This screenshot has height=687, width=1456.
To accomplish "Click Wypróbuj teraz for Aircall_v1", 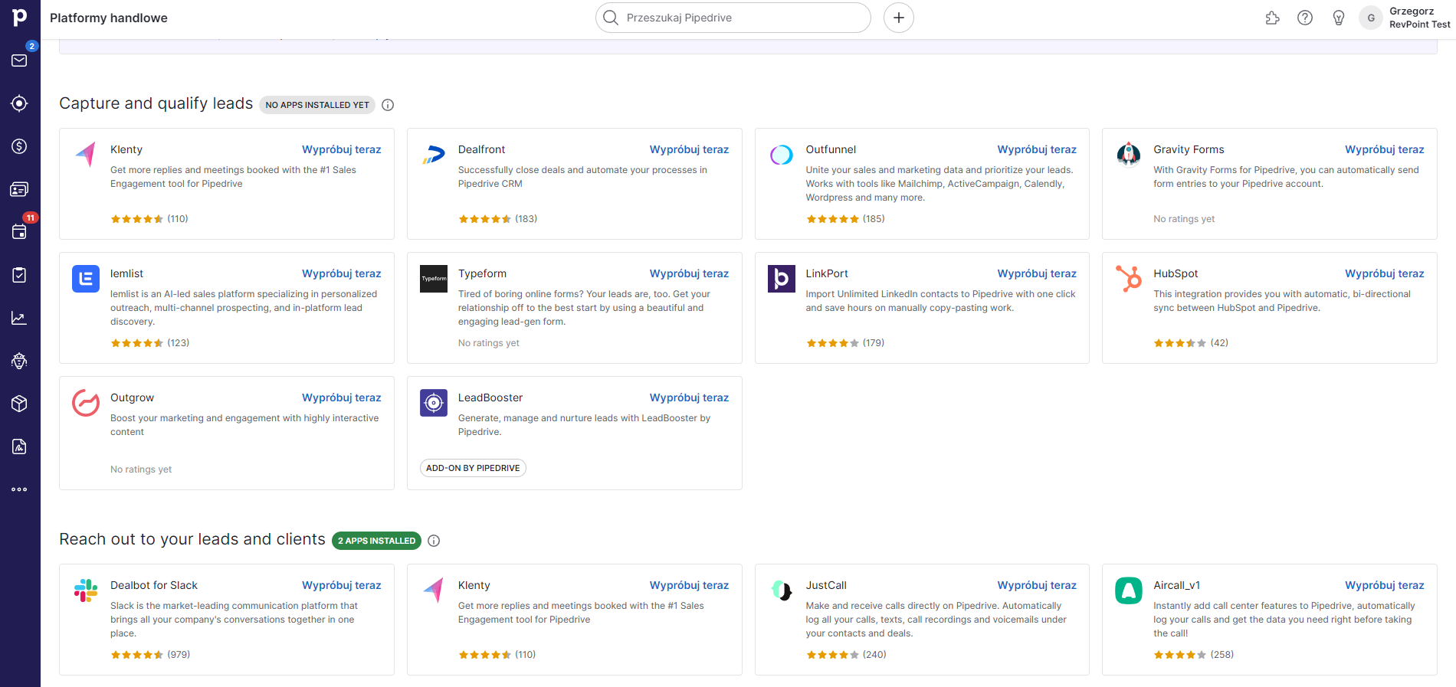I will [1385, 585].
